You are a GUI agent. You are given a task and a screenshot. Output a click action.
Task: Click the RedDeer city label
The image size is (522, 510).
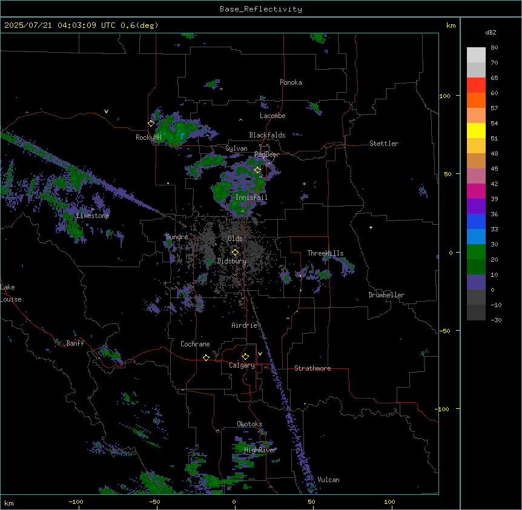[266, 154]
